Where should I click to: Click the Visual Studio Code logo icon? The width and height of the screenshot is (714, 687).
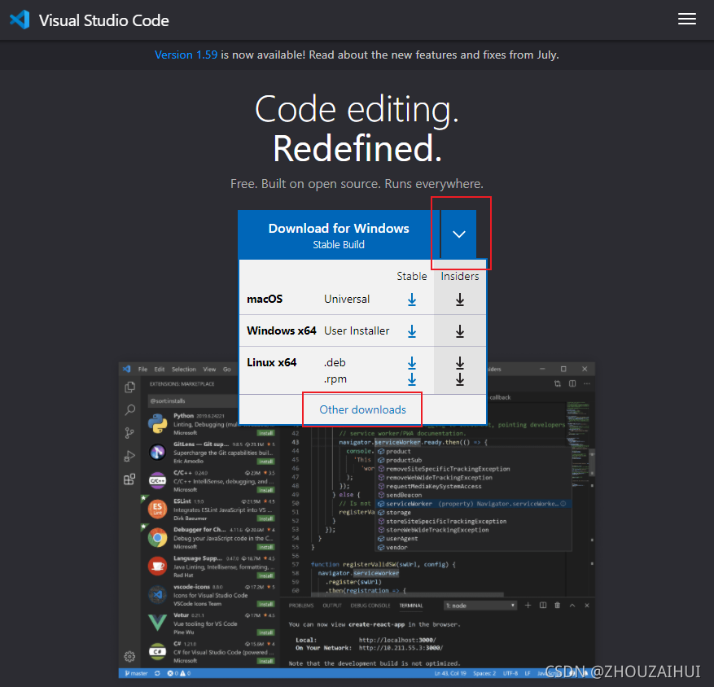tap(20, 20)
